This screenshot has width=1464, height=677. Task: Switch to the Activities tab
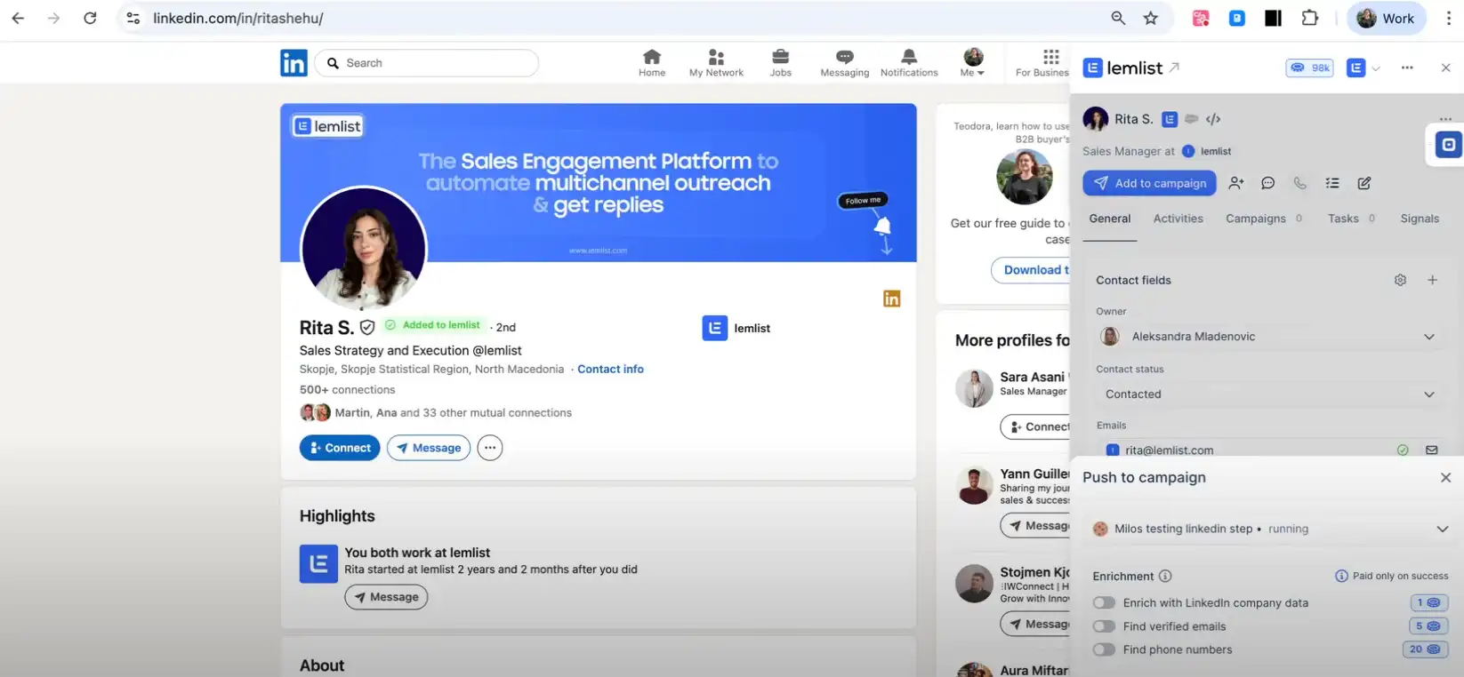tap(1178, 219)
